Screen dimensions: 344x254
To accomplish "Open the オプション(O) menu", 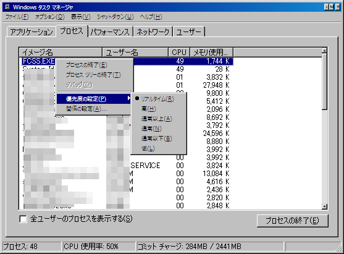I will (50, 17).
